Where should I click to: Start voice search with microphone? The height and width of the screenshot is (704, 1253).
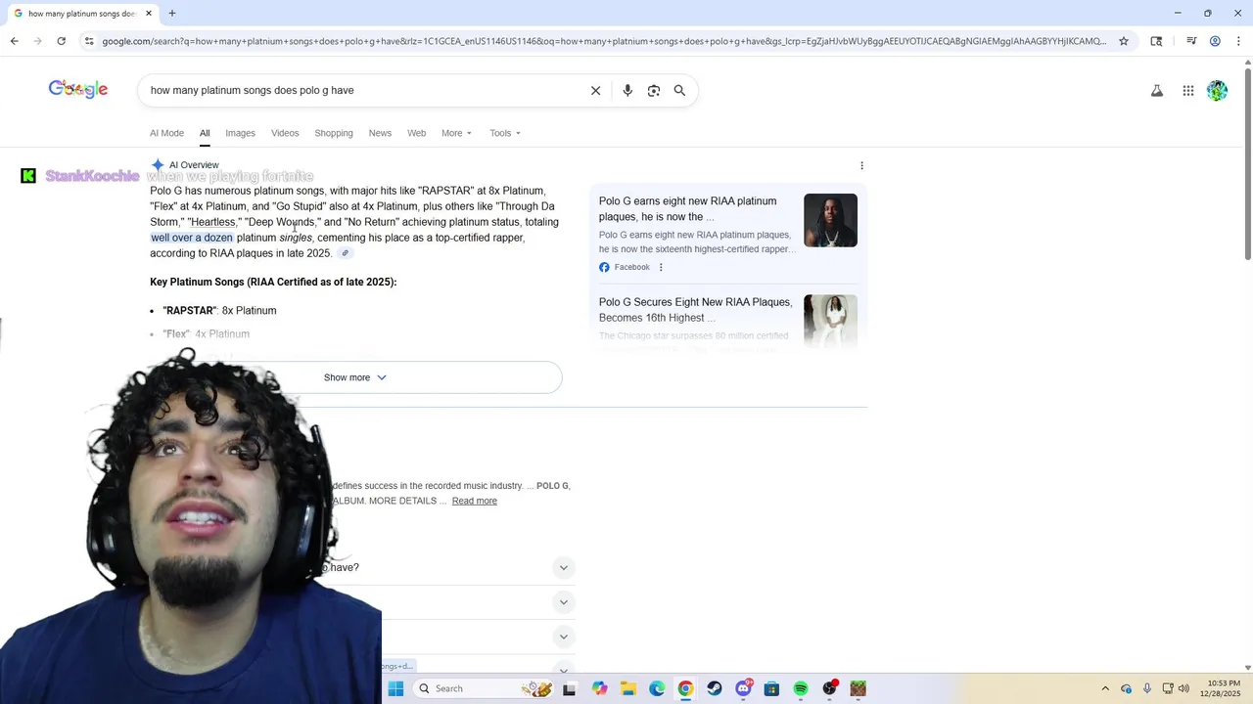pos(627,90)
